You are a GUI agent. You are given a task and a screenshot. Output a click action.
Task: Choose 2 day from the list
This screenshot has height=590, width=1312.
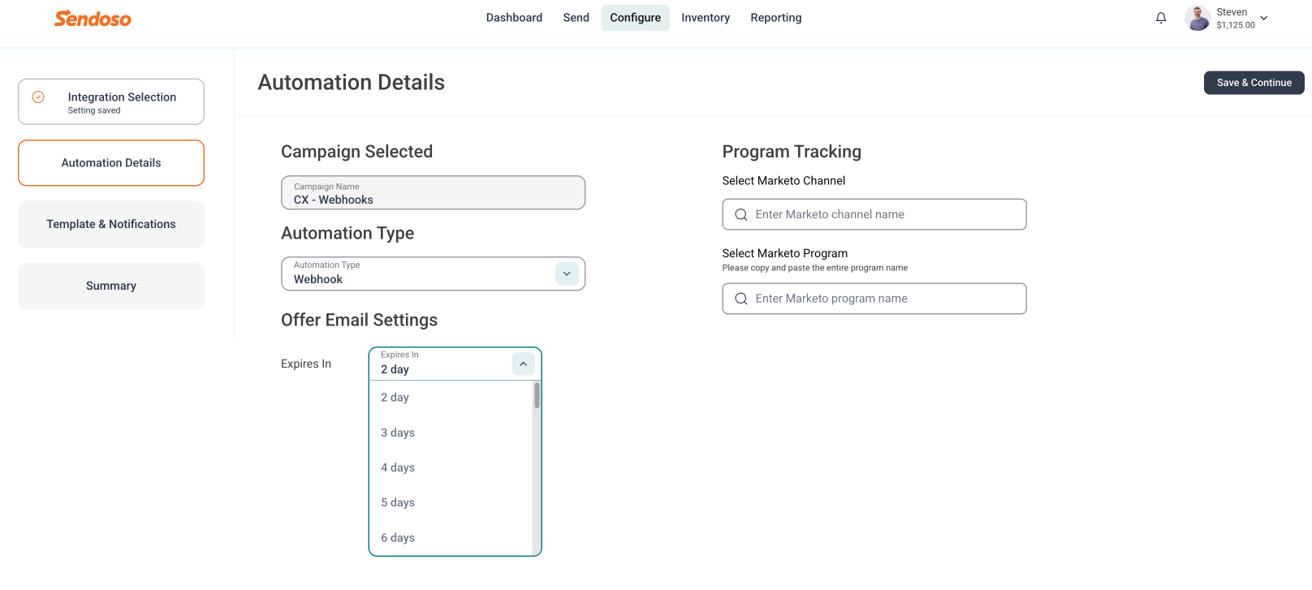[x=451, y=398]
